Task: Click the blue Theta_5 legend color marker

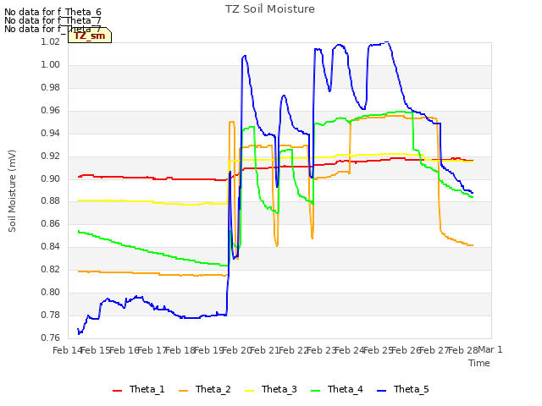Action: pos(382,391)
